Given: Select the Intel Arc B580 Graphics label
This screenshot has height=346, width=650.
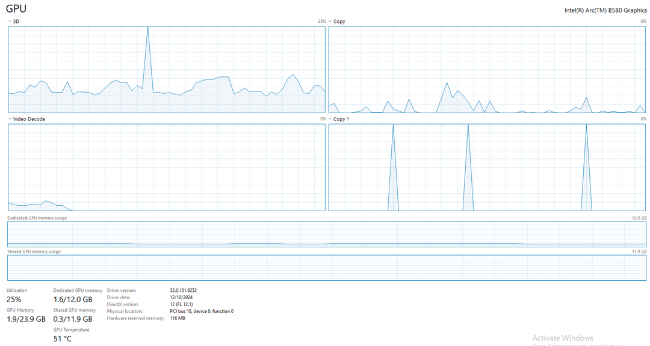Looking at the screenshot, I should (605, 10).
